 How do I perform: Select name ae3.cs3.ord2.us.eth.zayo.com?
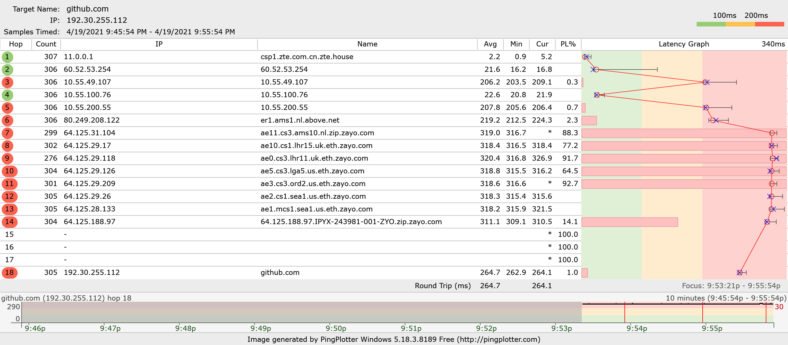[x=313, y=184]
